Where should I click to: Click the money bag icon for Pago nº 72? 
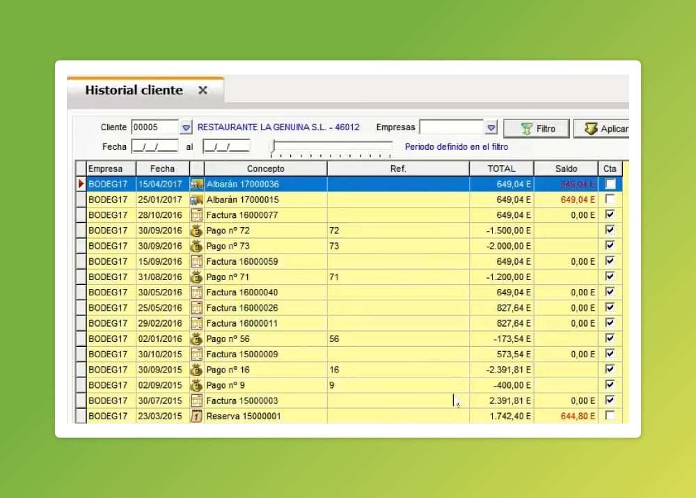click(196, 231)
